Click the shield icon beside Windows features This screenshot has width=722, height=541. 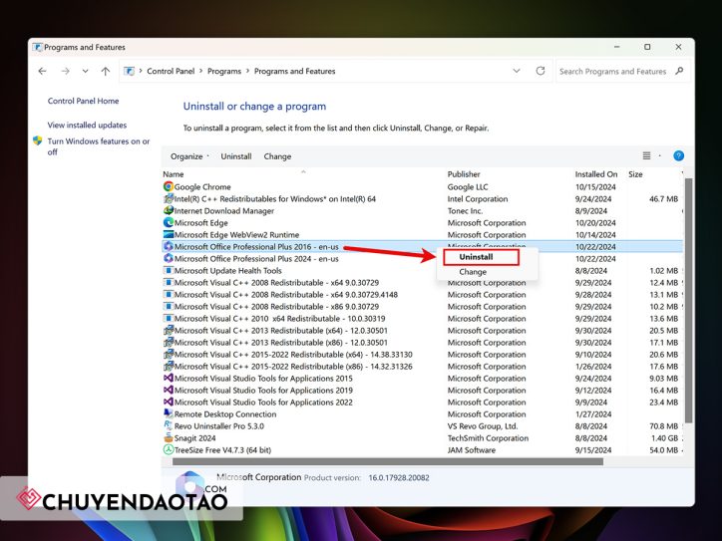click(38, 140)
